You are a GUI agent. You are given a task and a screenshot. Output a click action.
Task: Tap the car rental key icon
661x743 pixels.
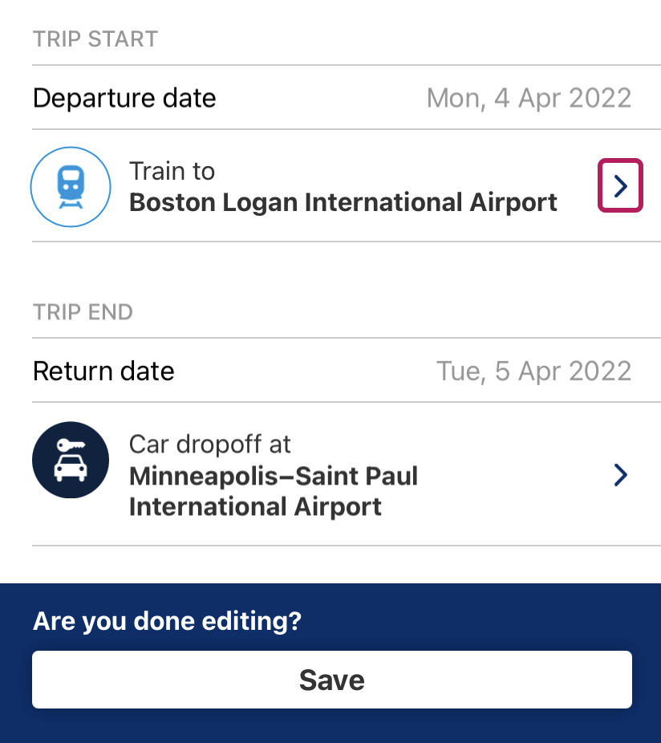click(x=71, y=460)
